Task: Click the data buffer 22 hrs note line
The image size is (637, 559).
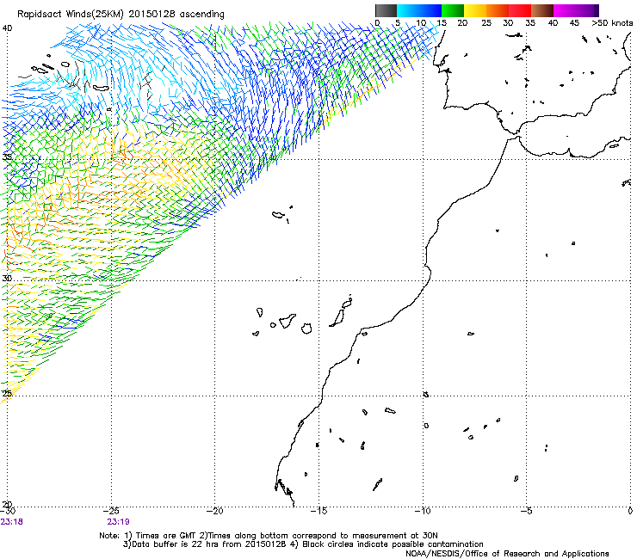Action: point(303,544)
